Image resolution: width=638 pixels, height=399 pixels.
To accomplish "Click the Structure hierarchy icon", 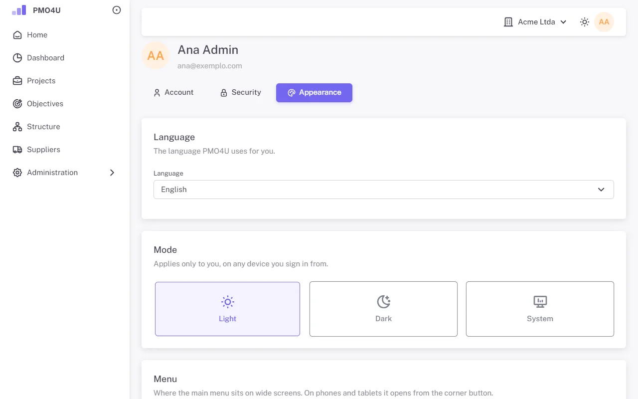I will click(x=17, y=127).
